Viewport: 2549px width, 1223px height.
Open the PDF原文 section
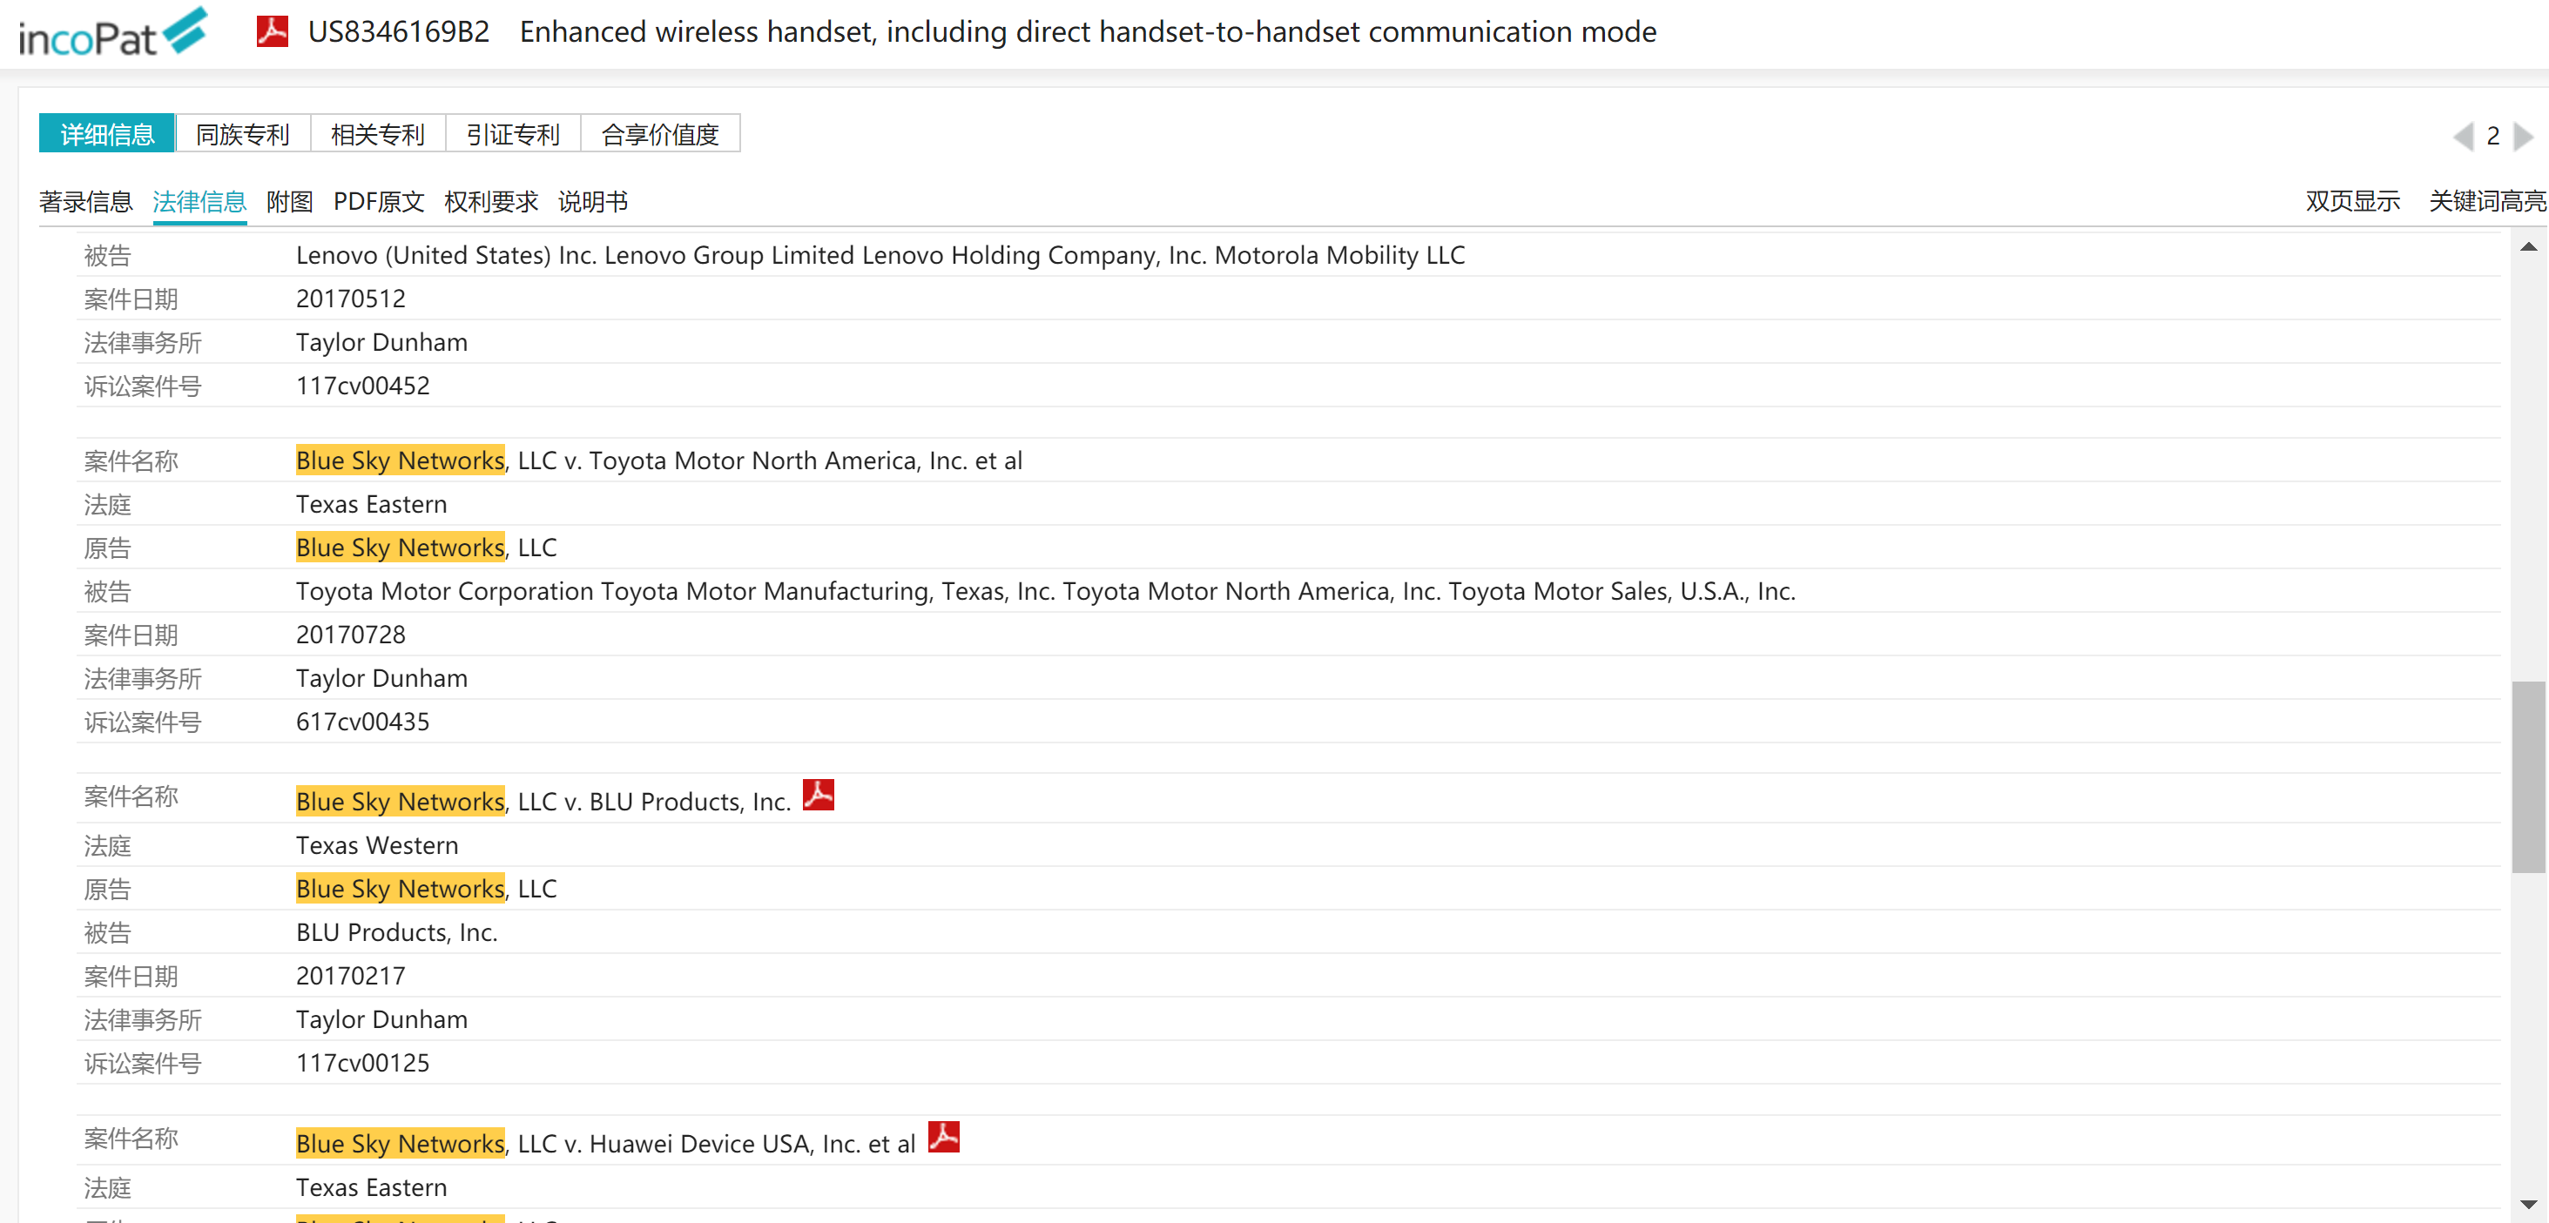(x=378, y=202)
